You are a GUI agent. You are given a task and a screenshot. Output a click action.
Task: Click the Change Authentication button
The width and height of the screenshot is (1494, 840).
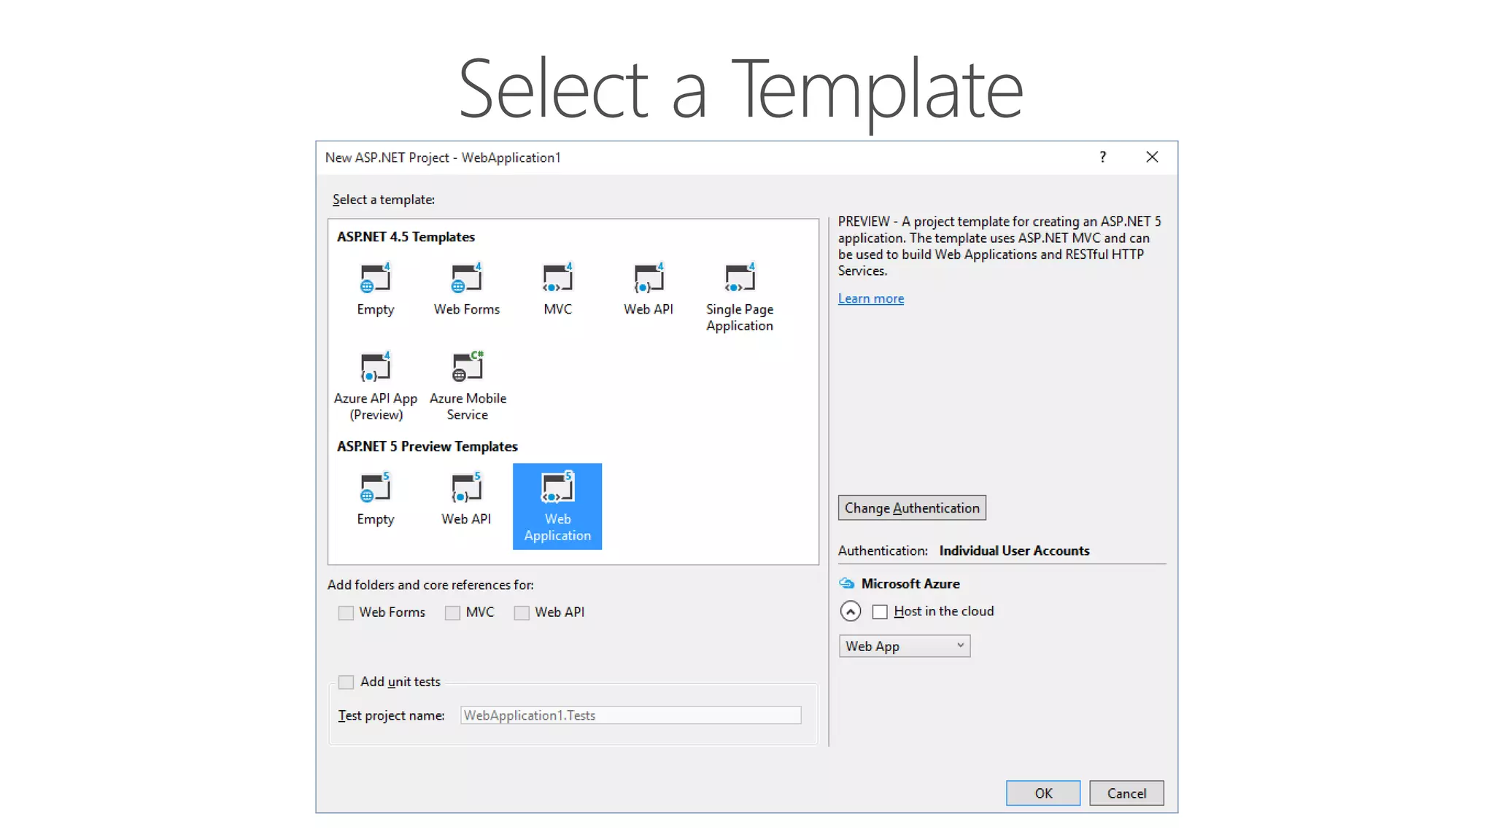click(x=911, y=507)
